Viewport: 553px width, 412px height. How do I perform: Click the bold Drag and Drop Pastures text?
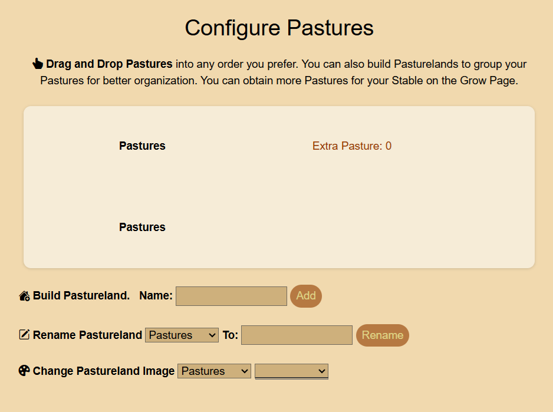(x=109, y=64)
